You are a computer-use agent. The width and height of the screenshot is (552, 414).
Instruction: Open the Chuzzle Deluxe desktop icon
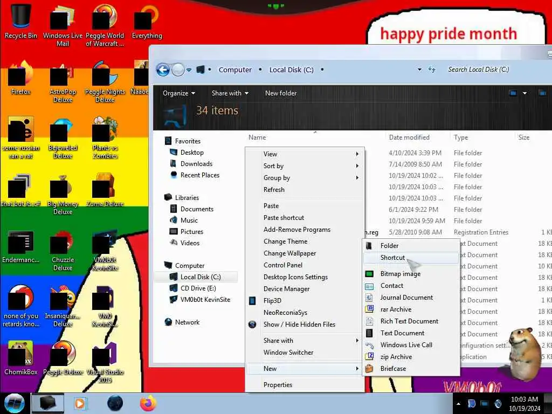[63, 250]
